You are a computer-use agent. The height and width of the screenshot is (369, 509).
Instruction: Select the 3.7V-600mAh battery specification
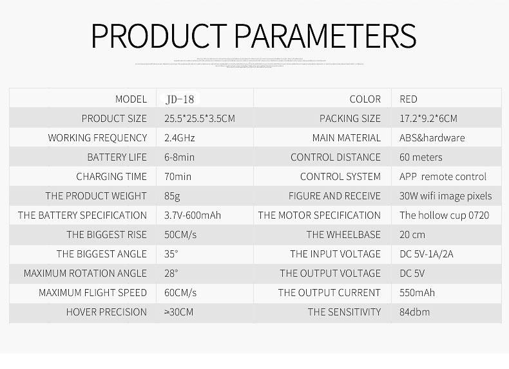pos(193,215)
